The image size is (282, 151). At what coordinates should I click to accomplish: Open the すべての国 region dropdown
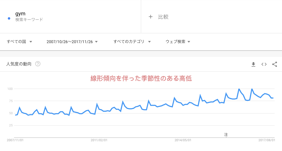[19, 42]
